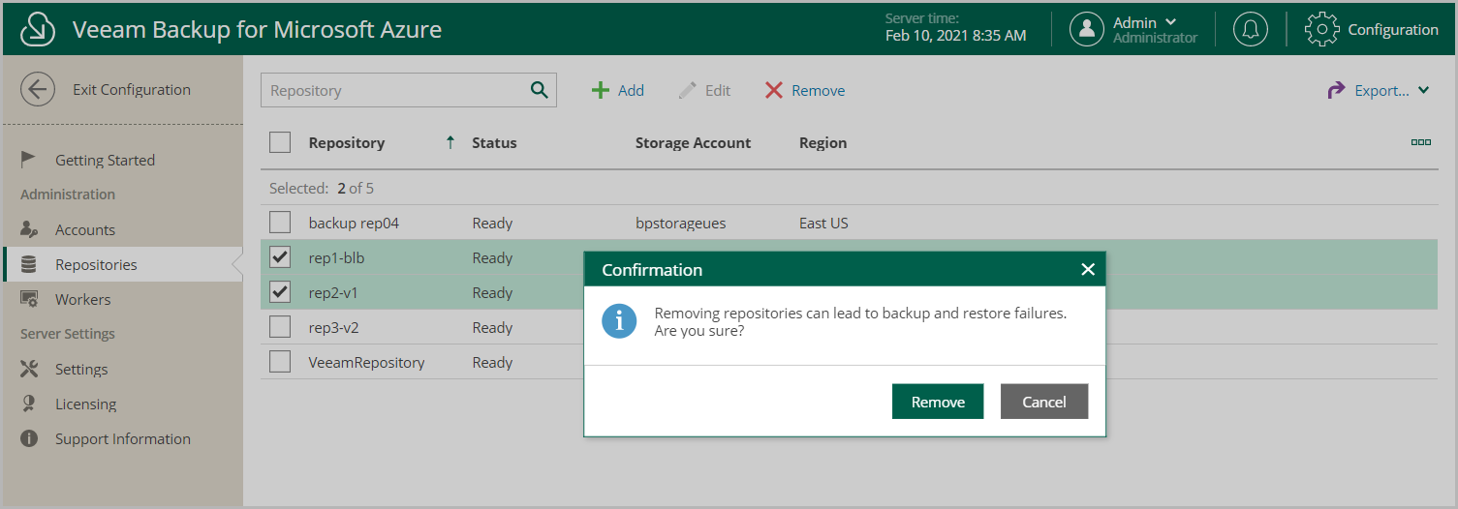Open Settings menu item
Viewport: 1458px width, 509px height.
click(x=81, y=369)
